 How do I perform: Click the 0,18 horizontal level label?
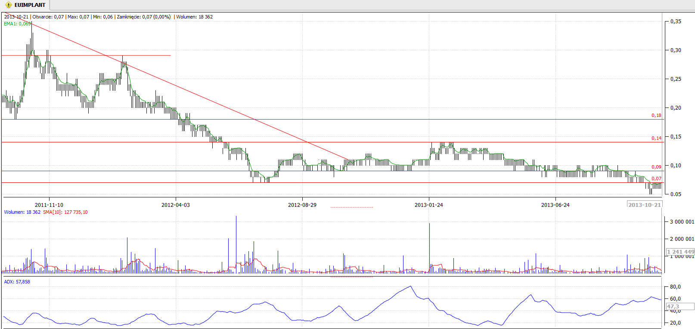(x=656, y=115)
